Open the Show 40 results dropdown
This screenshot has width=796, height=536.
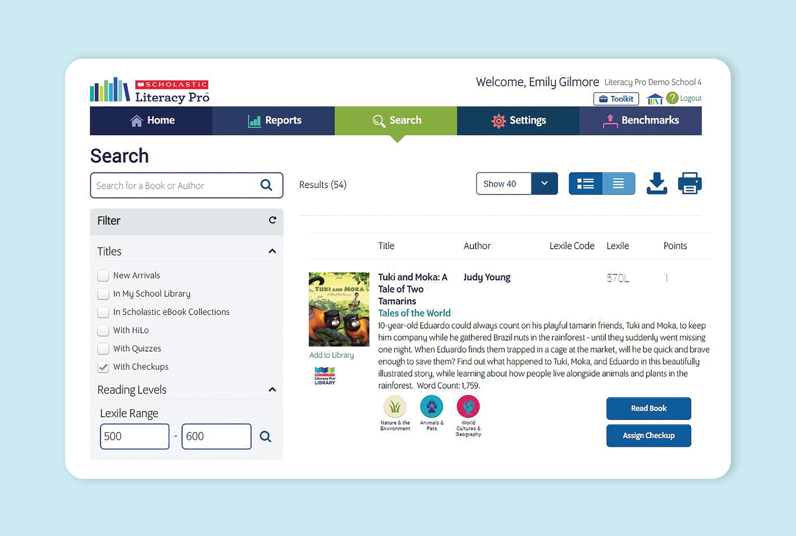click(544, 183)
